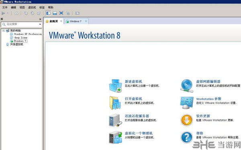Open the 编辑 menu
Viewport: 241px width, 150px height.
(x=13, y=7)
